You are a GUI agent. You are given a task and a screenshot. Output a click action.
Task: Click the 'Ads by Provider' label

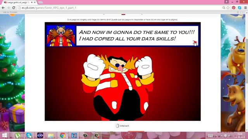(x=10, y=12)
